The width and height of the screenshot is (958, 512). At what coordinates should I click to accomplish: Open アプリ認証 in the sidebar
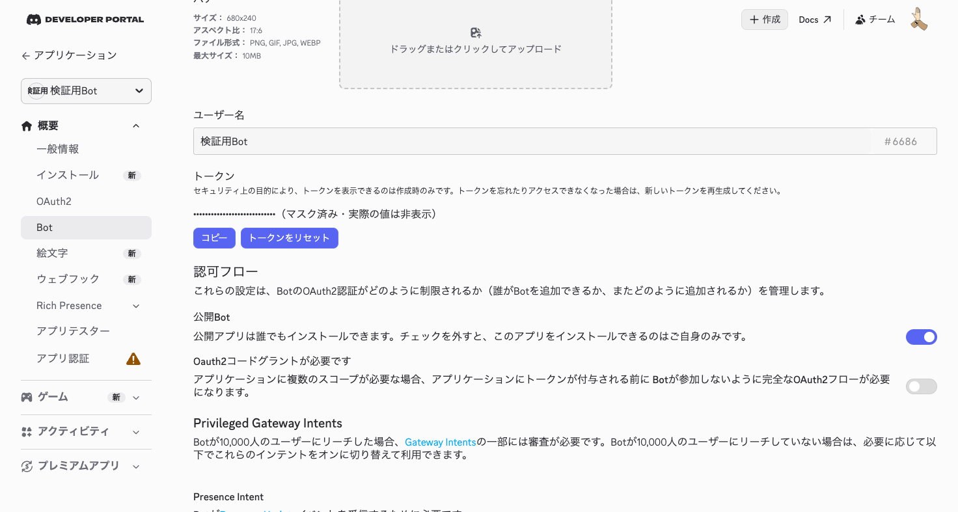pos(86,358)
